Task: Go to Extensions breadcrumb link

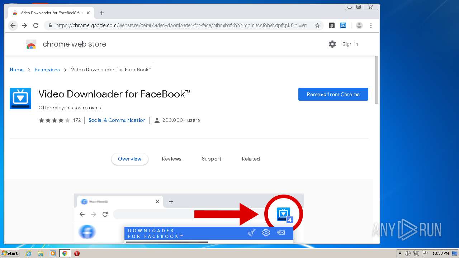Action: click(x=47, y=70)
